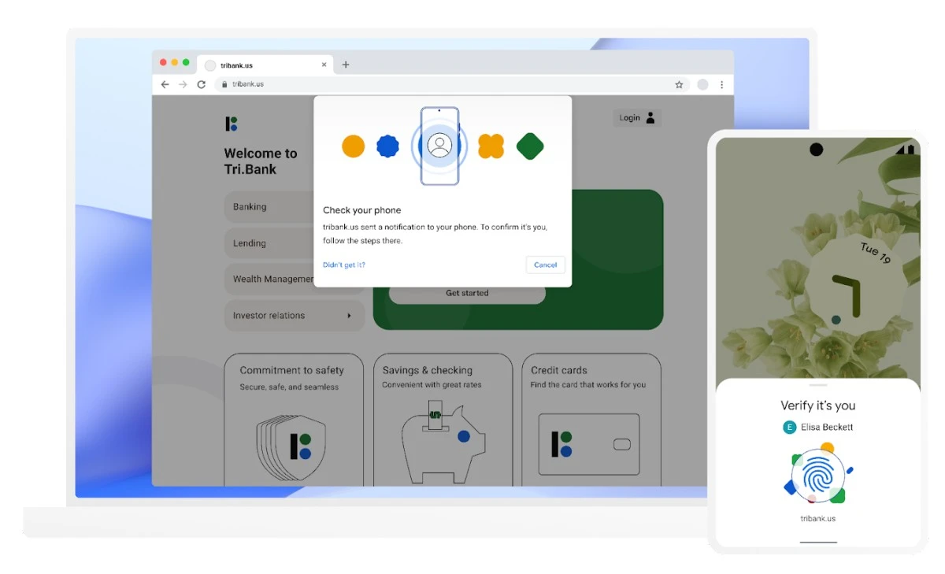Open a new browser tab
The width and height of the screenshot is (945, 574).
346,65
